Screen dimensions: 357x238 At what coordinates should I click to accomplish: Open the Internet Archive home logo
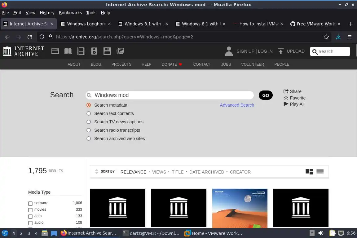24,51
